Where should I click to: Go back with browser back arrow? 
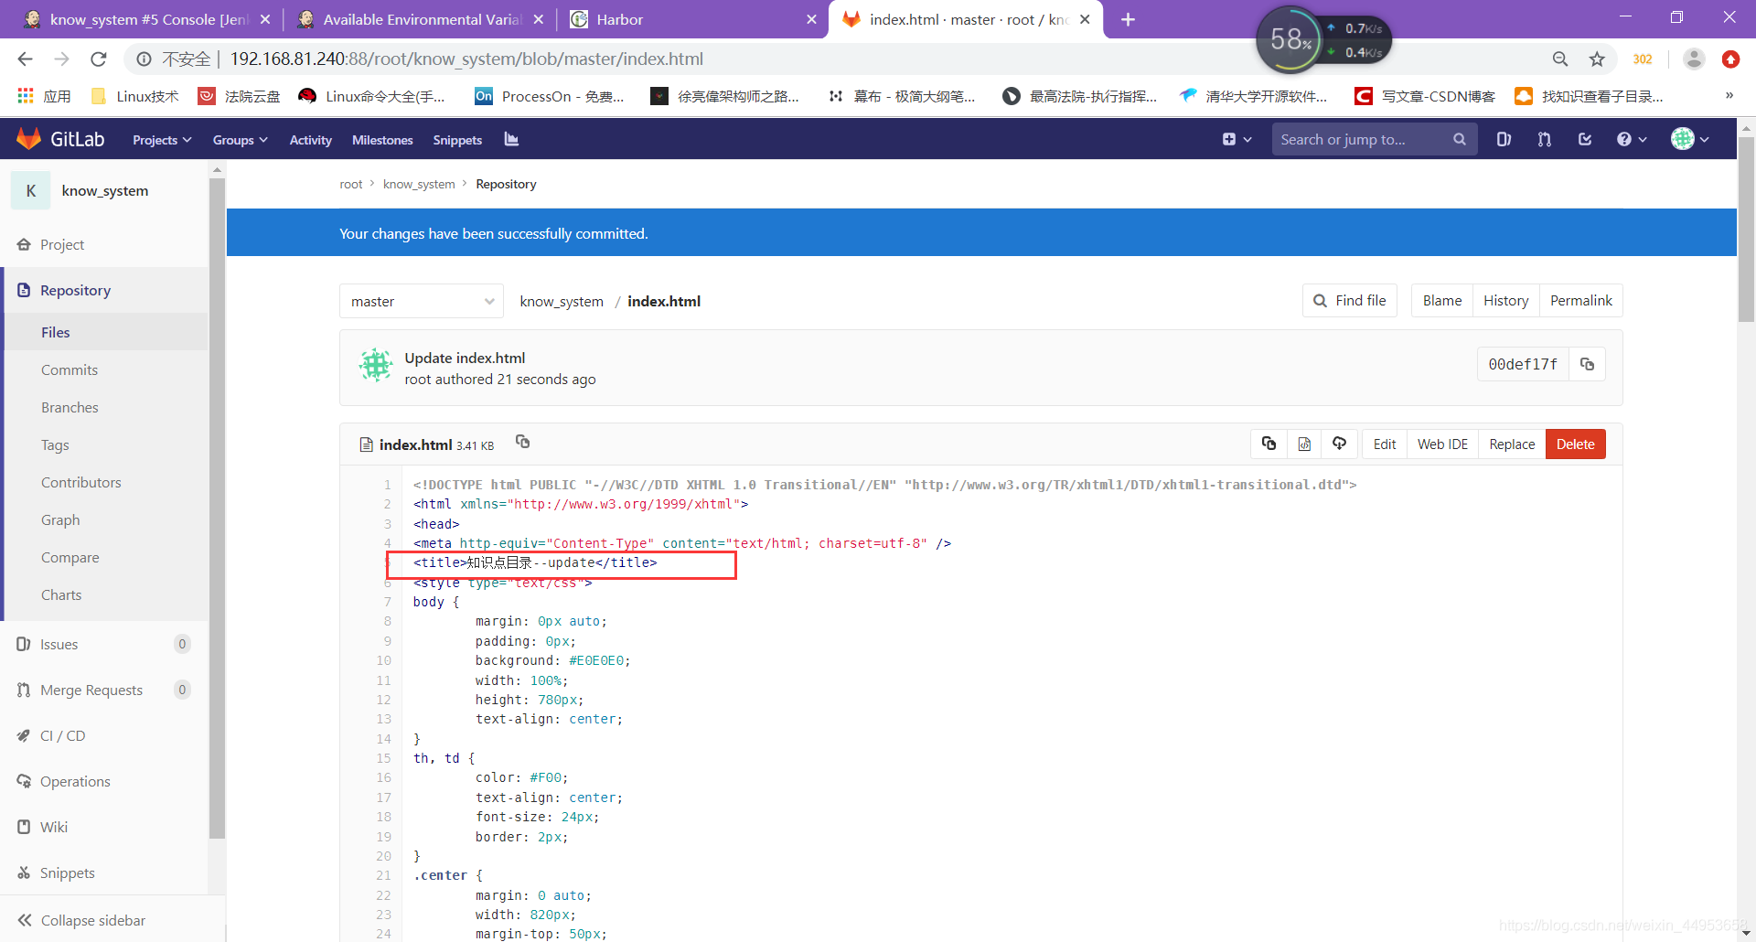click(25, 59)
